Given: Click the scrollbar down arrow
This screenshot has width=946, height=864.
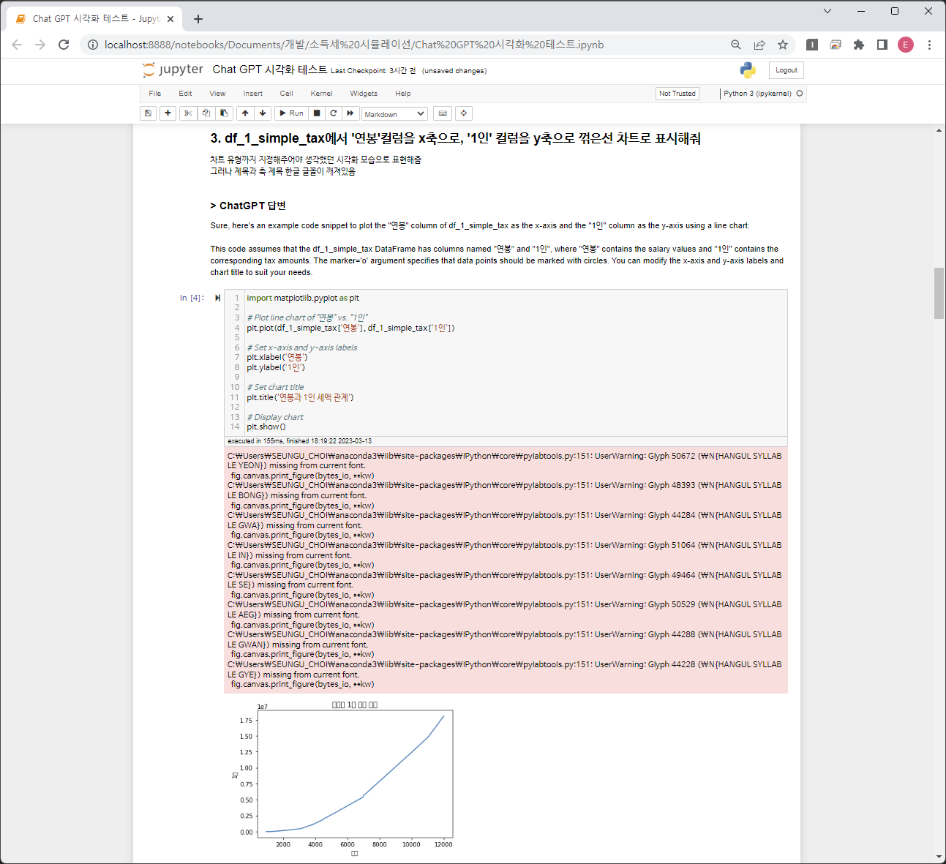Looking at the screenshot, I should 939,857.
